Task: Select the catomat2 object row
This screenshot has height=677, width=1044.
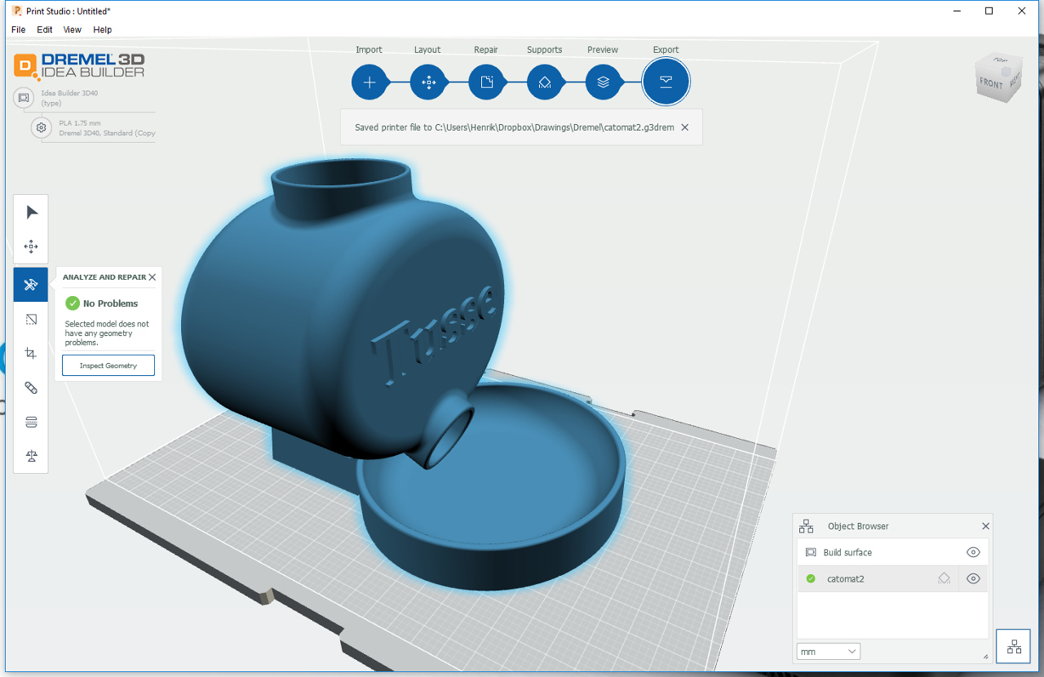Action: pyautogui.click(x=893, y=578)
